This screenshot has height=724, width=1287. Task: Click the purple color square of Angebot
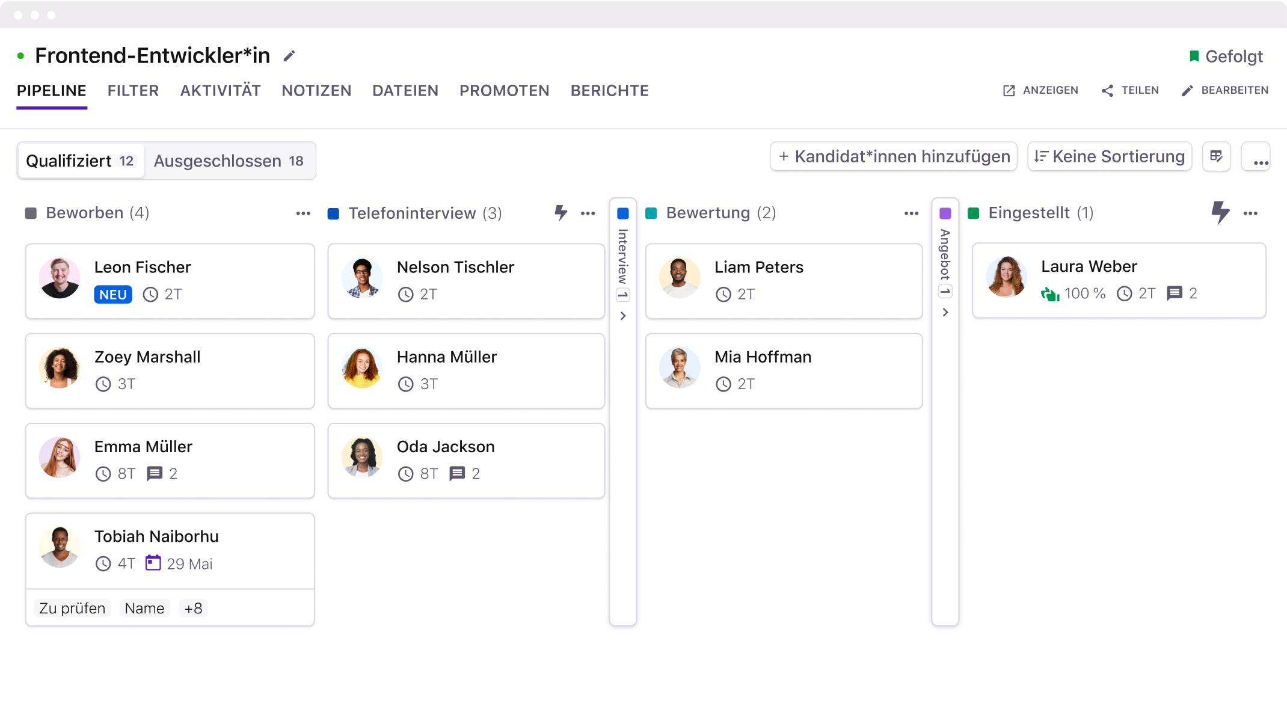point(945,213)
